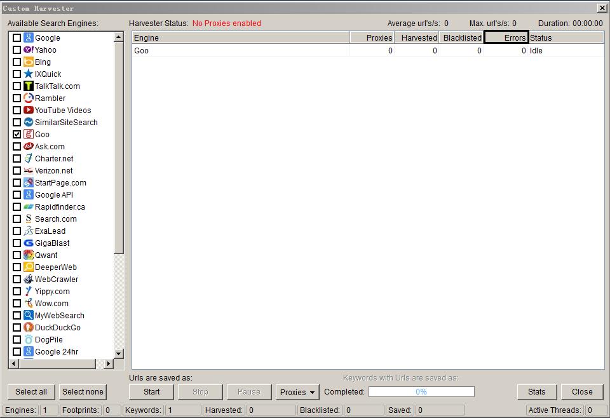Click the SimilarSiteSearch icon
Image resolution: width=610 pixels, height=418 pixels.
(x=29, y=122)
